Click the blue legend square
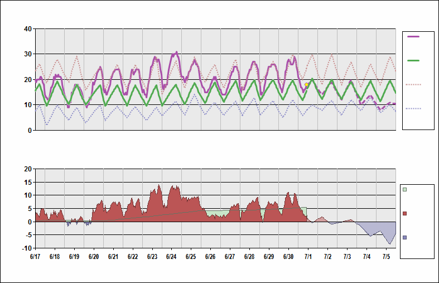 405,238
